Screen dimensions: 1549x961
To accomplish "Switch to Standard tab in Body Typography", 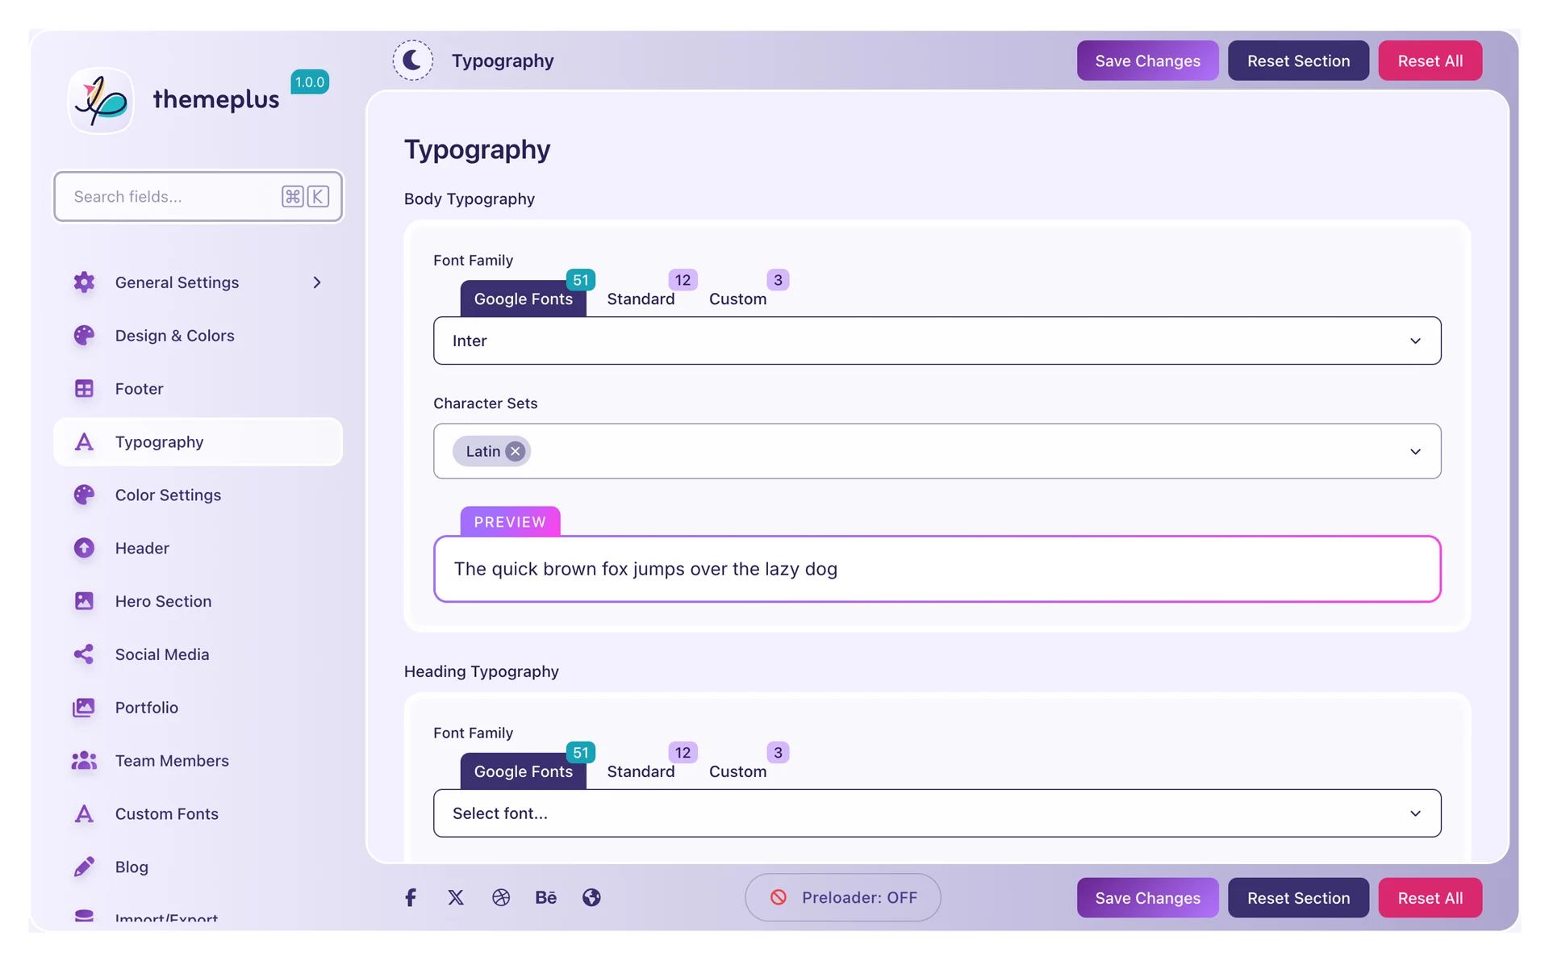I will click(x=641, y=299).
